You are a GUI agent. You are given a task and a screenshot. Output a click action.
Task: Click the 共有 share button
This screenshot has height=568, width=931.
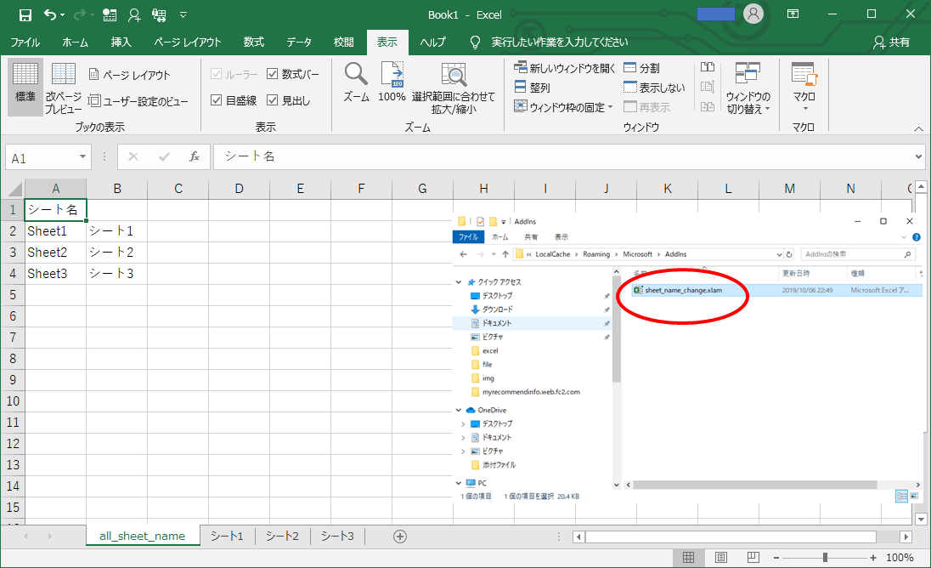(x=891, y=43)
